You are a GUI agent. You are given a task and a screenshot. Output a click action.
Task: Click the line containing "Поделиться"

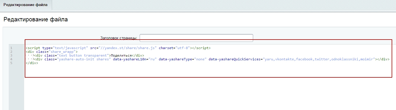click(x=85, y=55)
